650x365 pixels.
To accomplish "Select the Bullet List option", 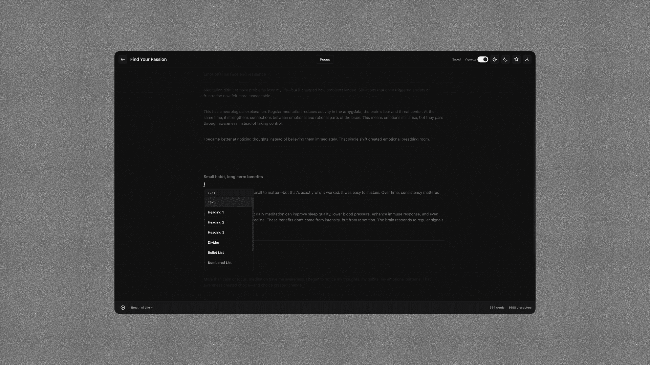I will click(216, 253).
